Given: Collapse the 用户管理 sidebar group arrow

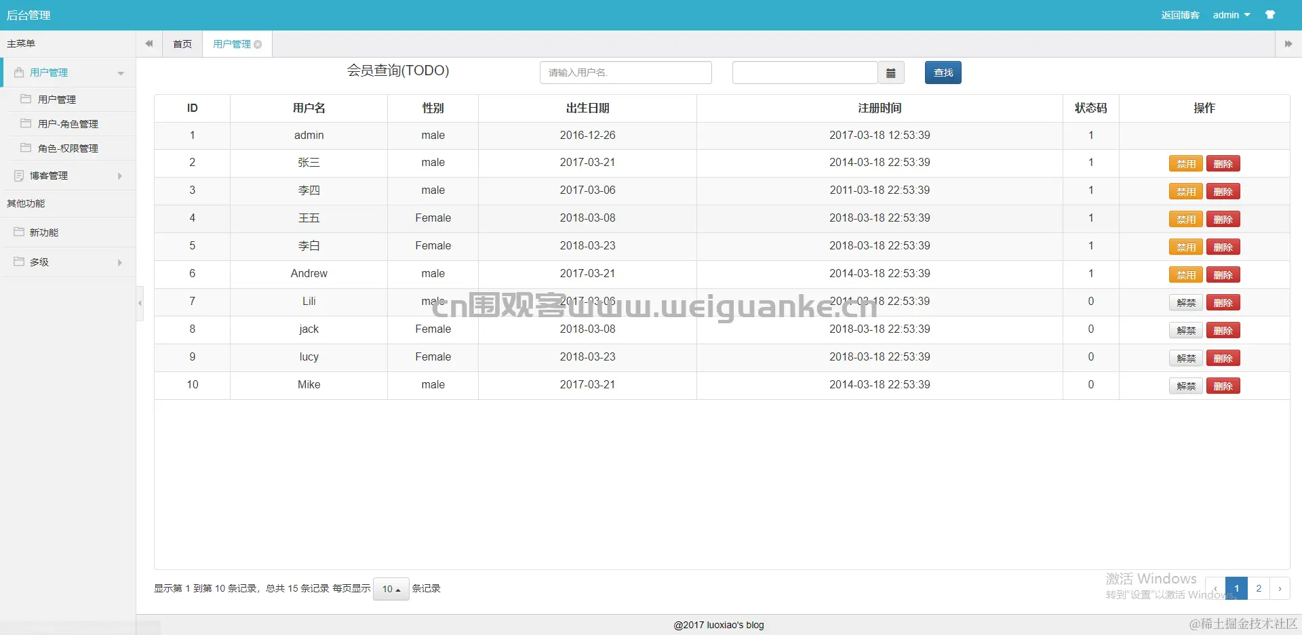Looking at the screenshot, I should click(x=121, y=73).
